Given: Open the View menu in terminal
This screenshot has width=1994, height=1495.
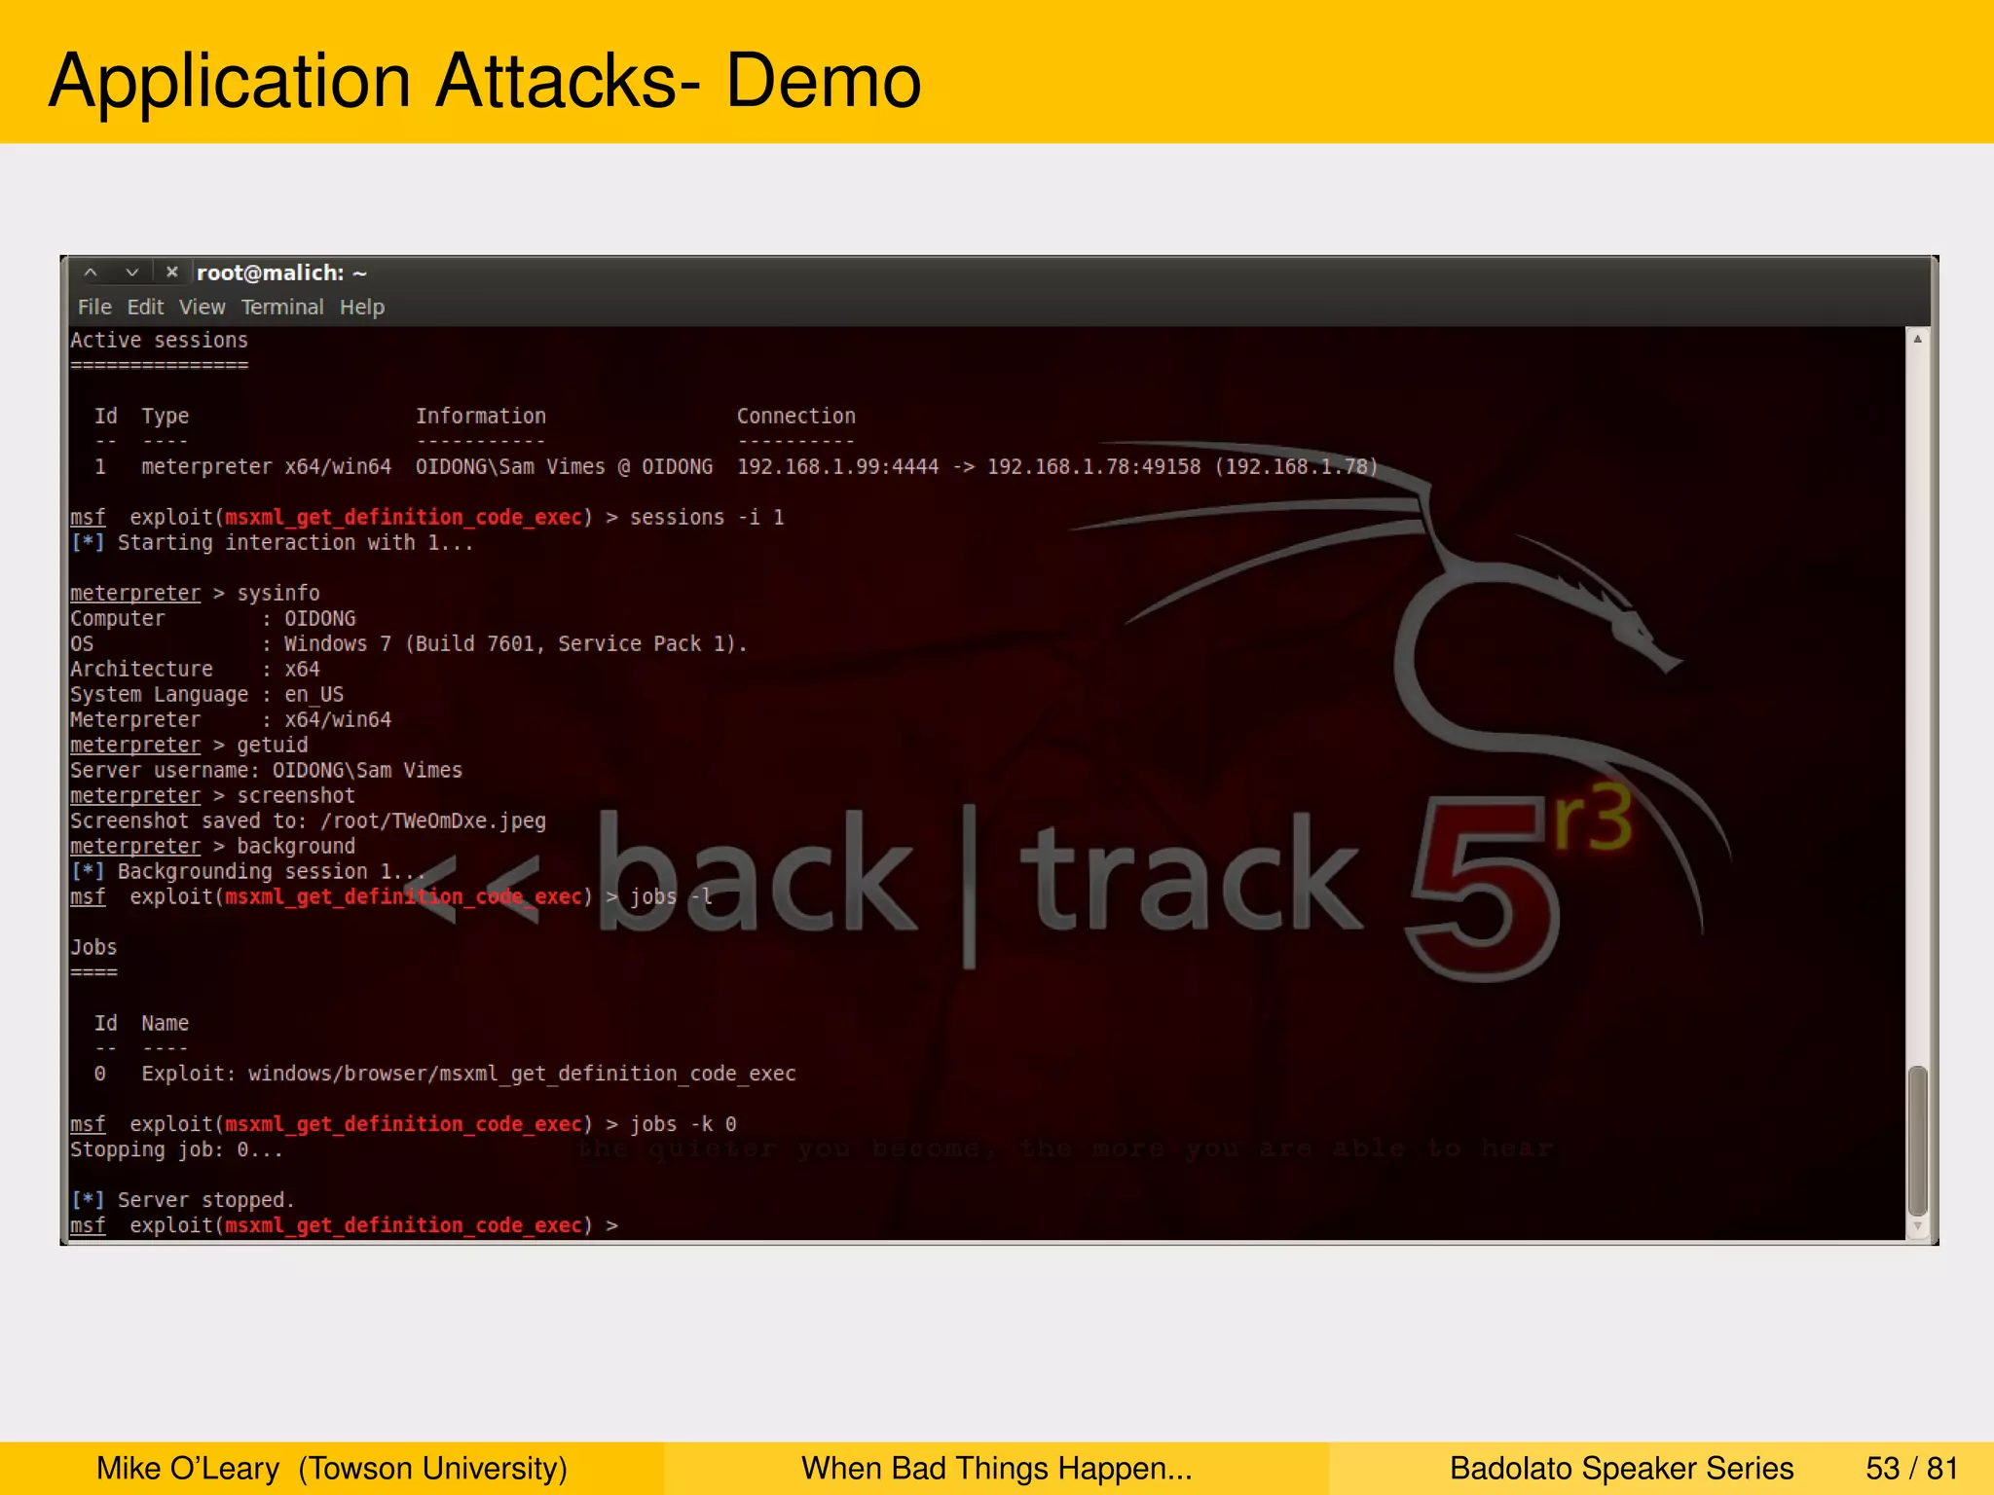Looking at the screenshot, I should 202,308.
